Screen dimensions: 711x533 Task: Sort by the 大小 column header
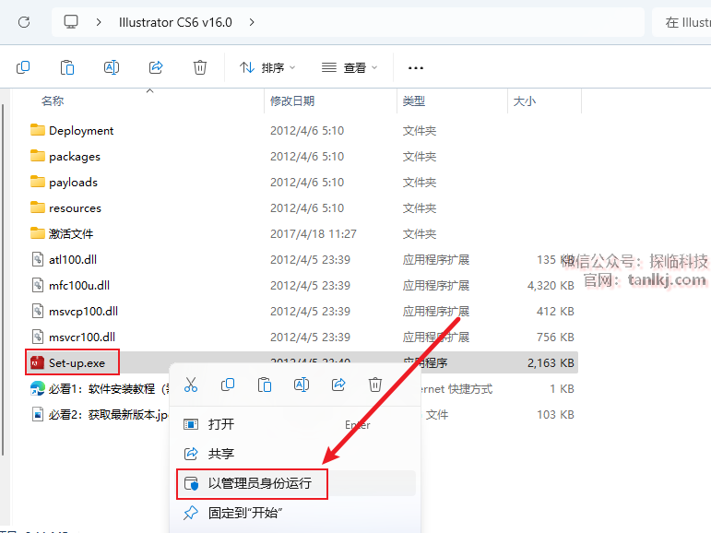pyautogui.click(x=525, y=101)
